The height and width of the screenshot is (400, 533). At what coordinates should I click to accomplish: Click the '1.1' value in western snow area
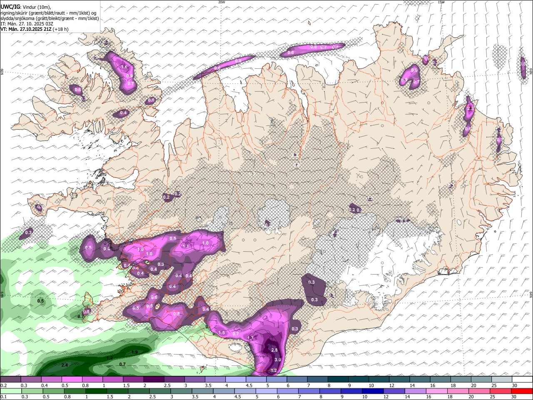(x=186, y=246)
